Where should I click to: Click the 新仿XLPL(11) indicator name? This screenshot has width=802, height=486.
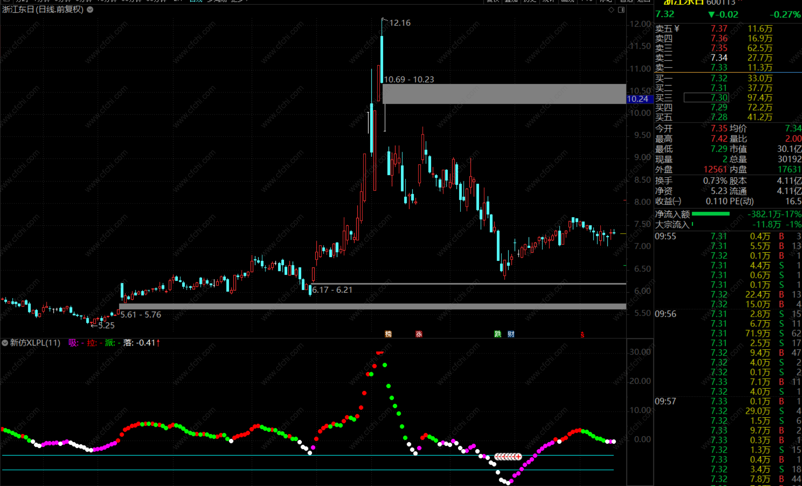point(35,343)
